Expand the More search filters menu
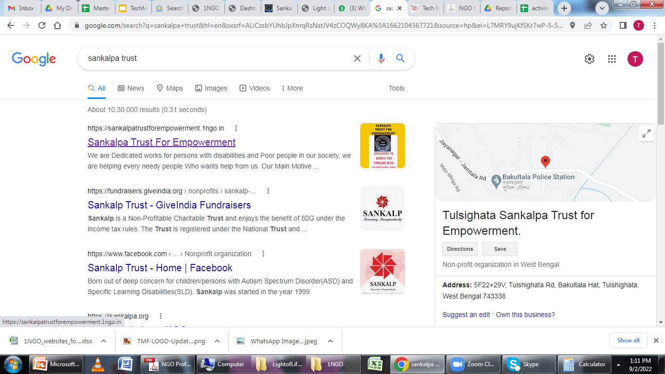The height and width of the screenshot is (374, 665). (x=292, y=88)
